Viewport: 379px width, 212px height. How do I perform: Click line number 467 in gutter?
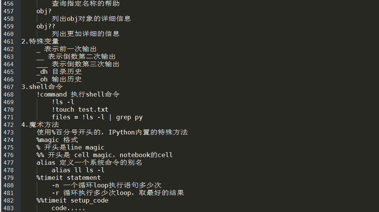tap(8, 87)
